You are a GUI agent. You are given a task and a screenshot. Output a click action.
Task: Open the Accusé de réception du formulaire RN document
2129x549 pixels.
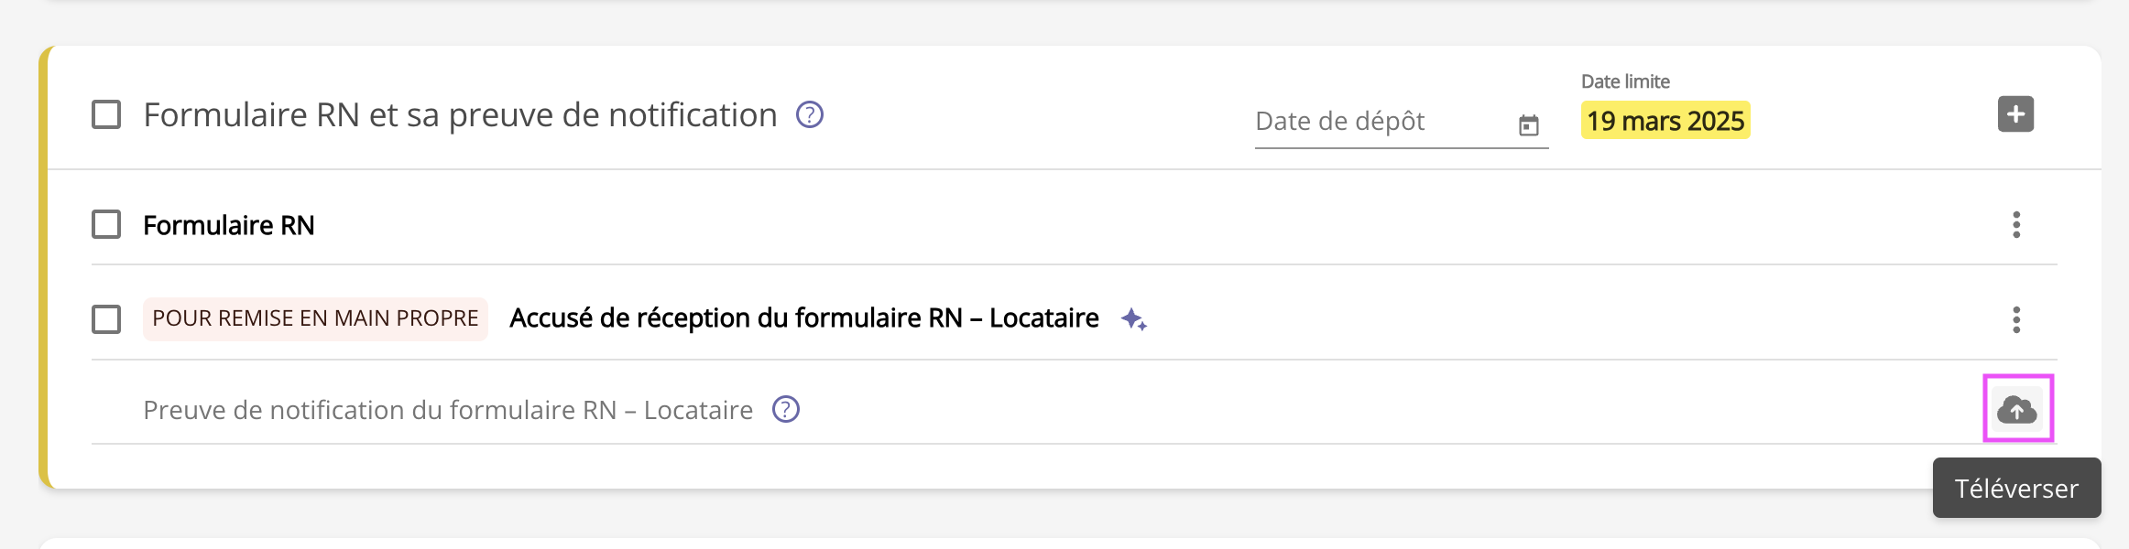803,318
